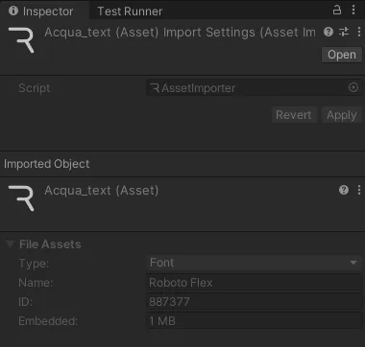This screenshot has height=347, width=365.
Task: Open the object picker for Script field
Action: pos(353,87)
